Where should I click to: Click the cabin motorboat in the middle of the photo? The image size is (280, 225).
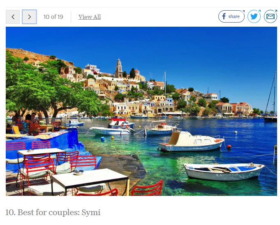(191, 142)
